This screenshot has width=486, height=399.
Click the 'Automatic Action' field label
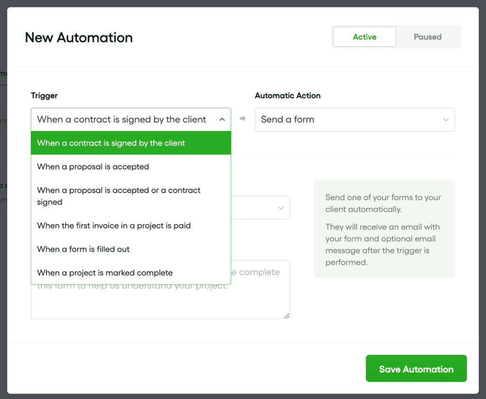pyautogui.click(x=288, y=95)
